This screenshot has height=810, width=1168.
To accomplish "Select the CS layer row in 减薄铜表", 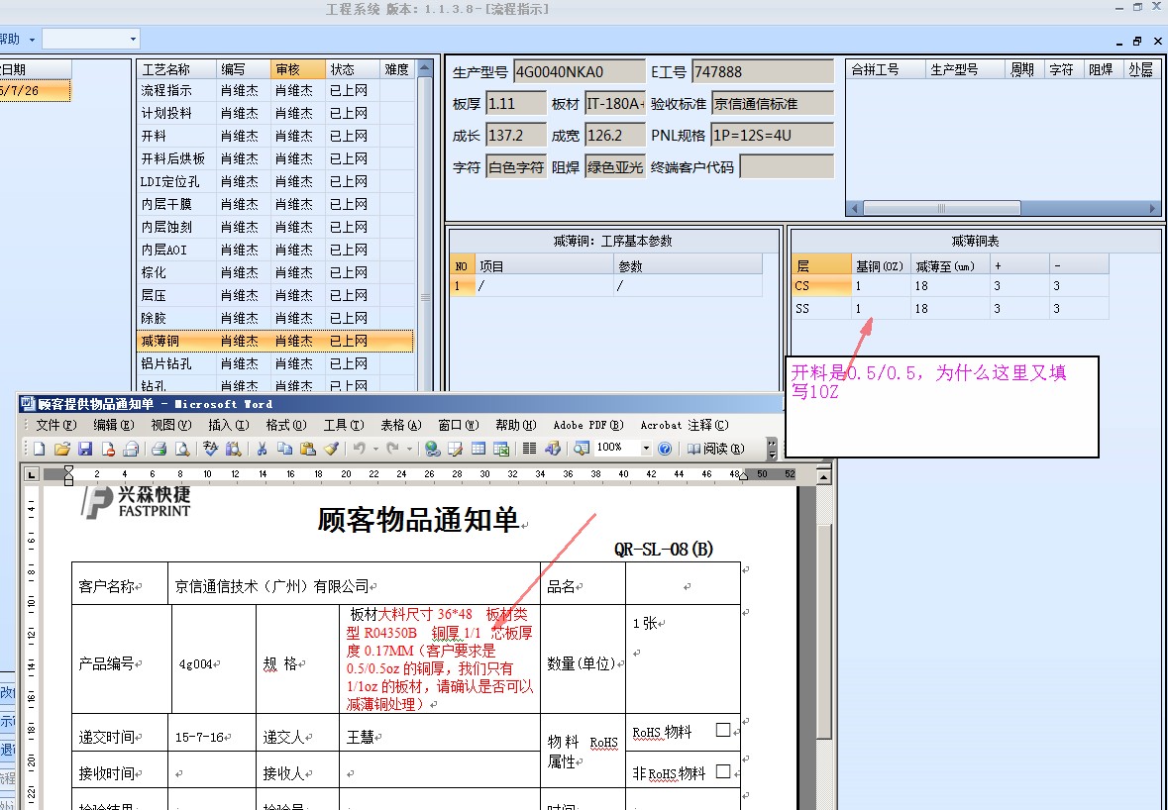I will click(x=950, y=285).
